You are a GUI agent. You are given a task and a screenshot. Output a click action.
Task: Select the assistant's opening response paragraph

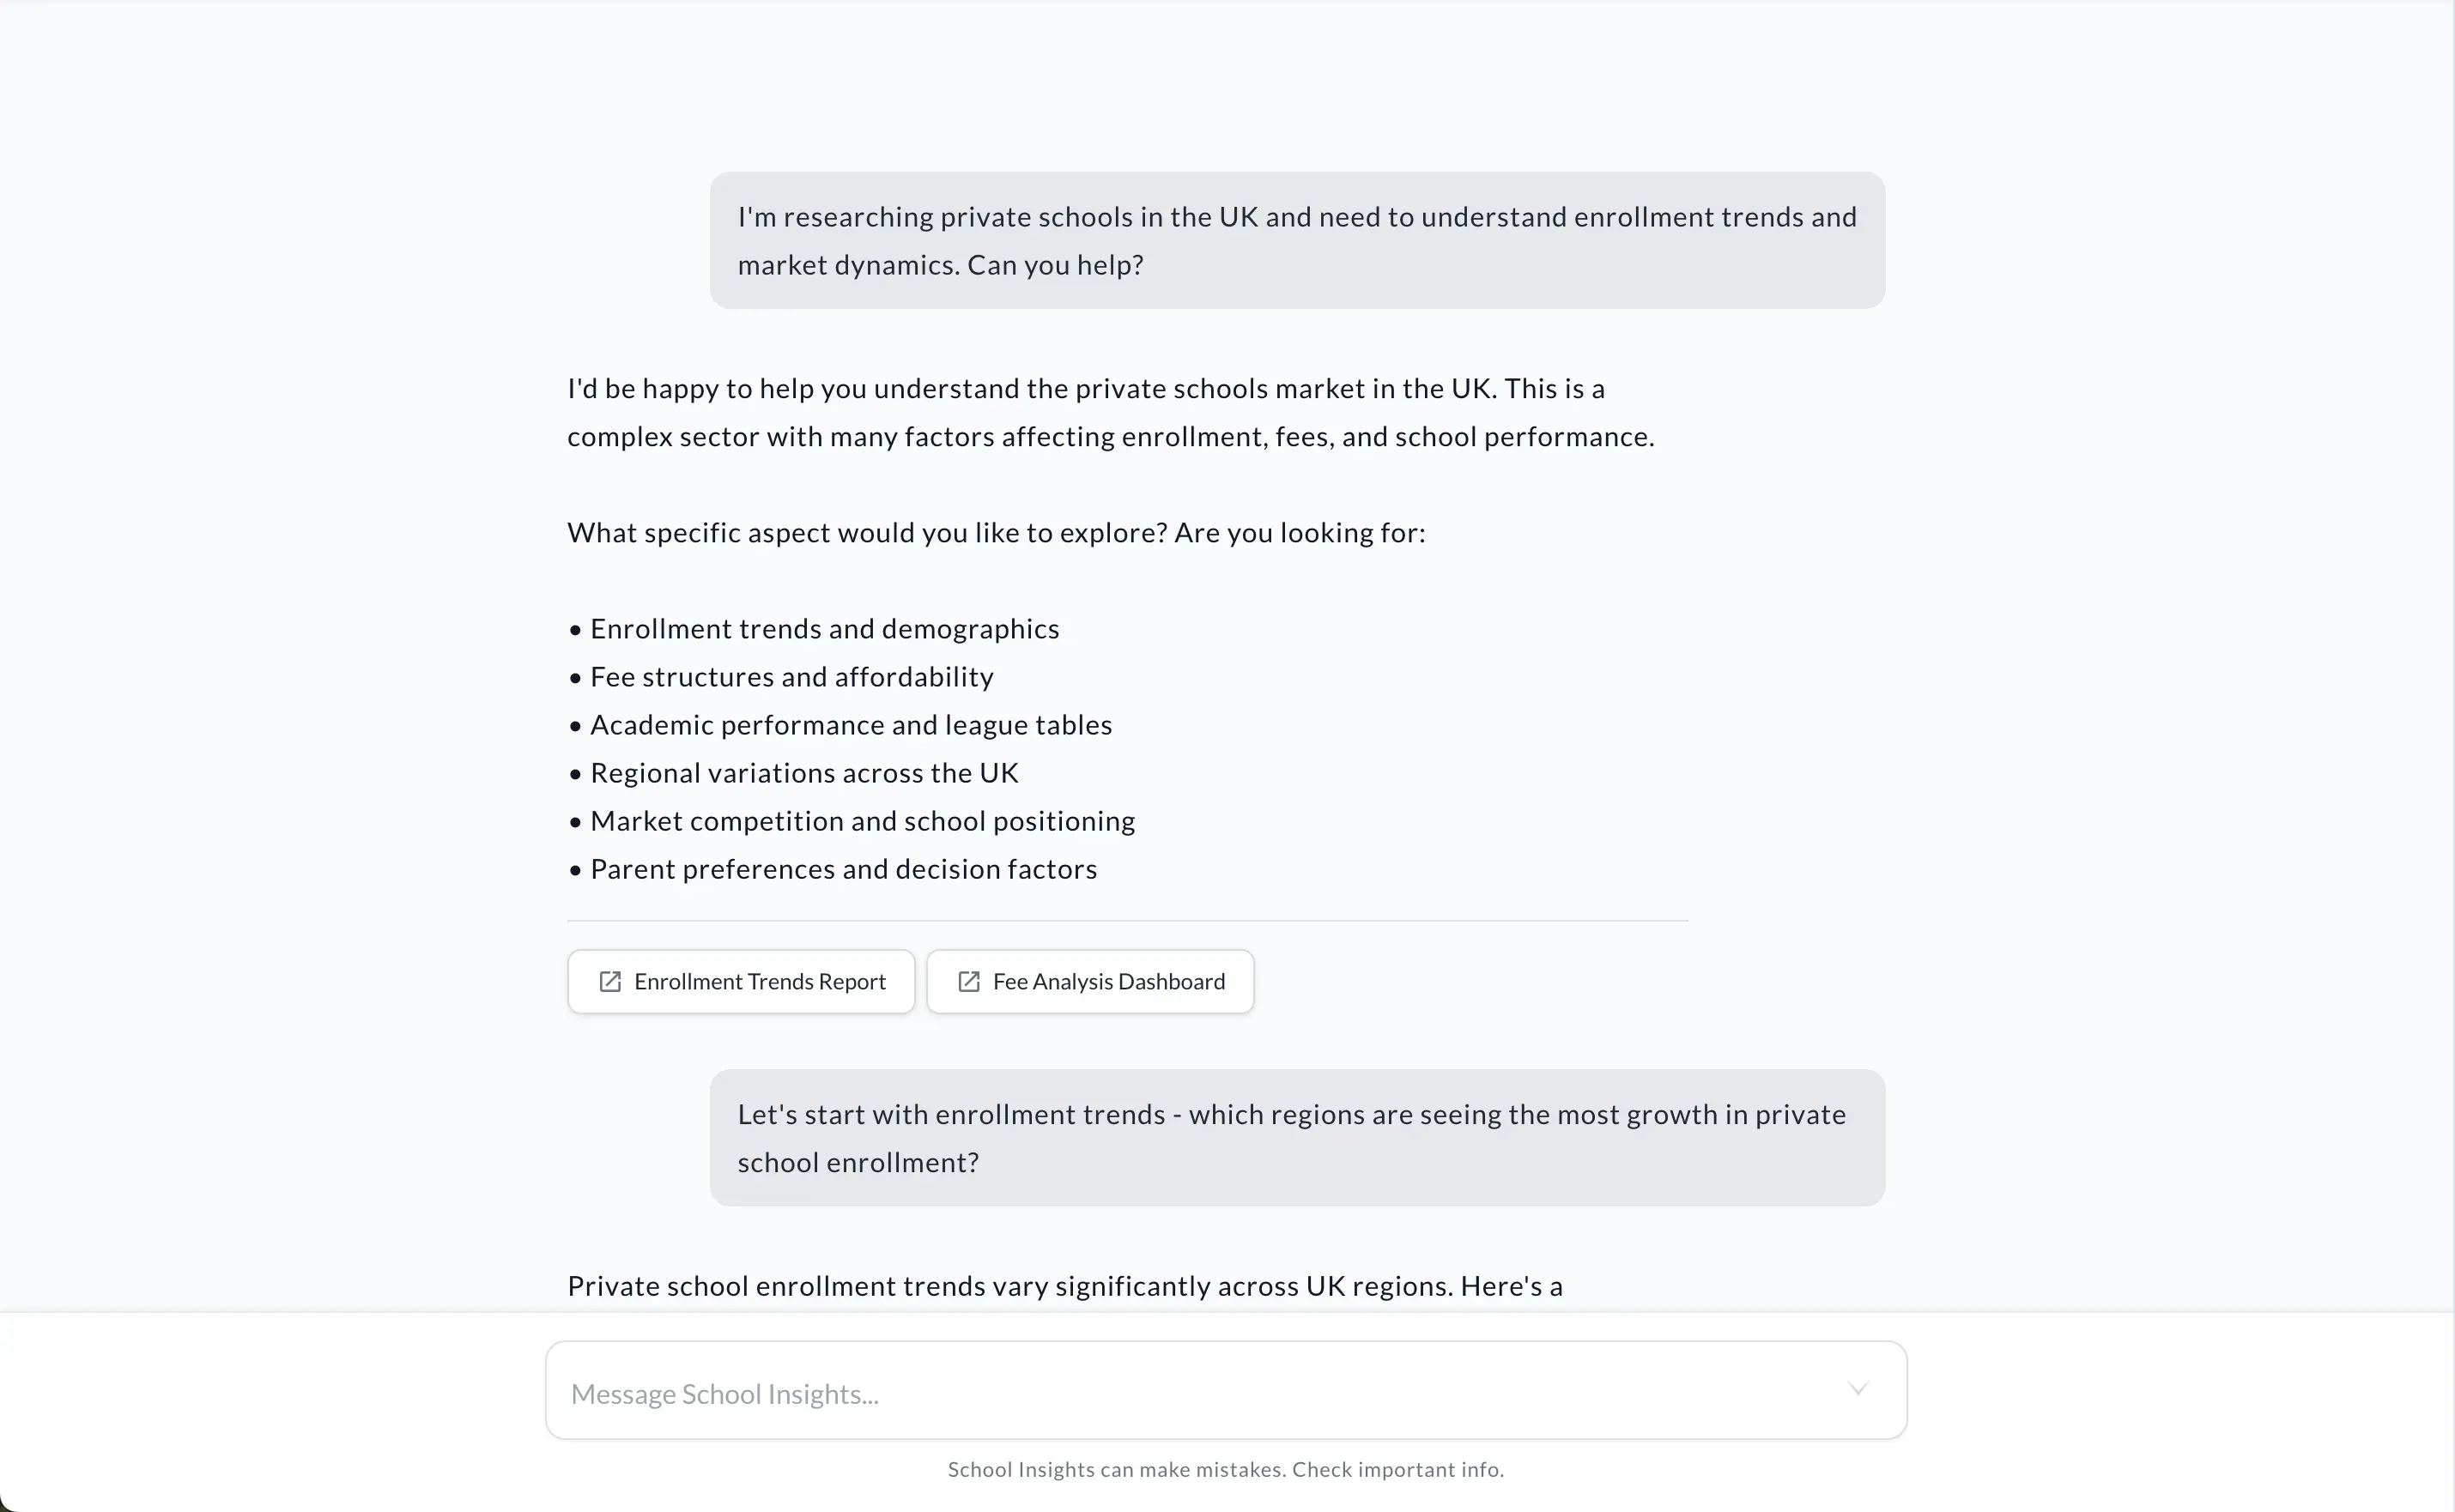[1110, 412]
